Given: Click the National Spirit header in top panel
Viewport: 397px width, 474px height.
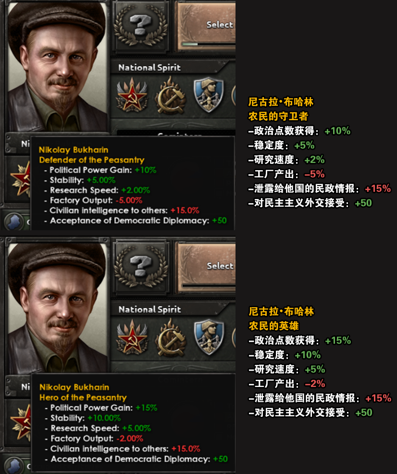Looking at the screenshot, I should pos(149,67).
